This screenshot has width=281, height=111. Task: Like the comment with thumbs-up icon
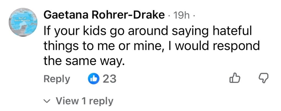(234, 79)
